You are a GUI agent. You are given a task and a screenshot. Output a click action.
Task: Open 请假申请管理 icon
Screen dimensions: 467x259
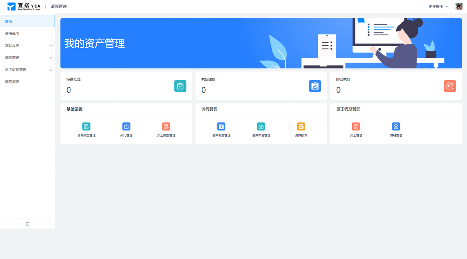click(261, 127)
